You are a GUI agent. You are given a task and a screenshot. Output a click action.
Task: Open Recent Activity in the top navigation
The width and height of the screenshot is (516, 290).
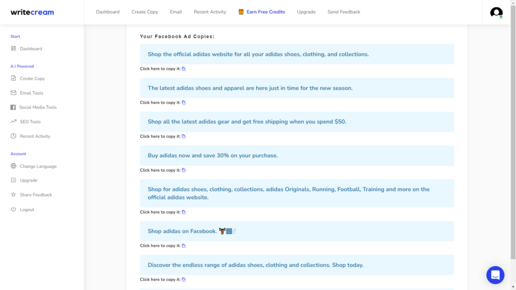210,12
